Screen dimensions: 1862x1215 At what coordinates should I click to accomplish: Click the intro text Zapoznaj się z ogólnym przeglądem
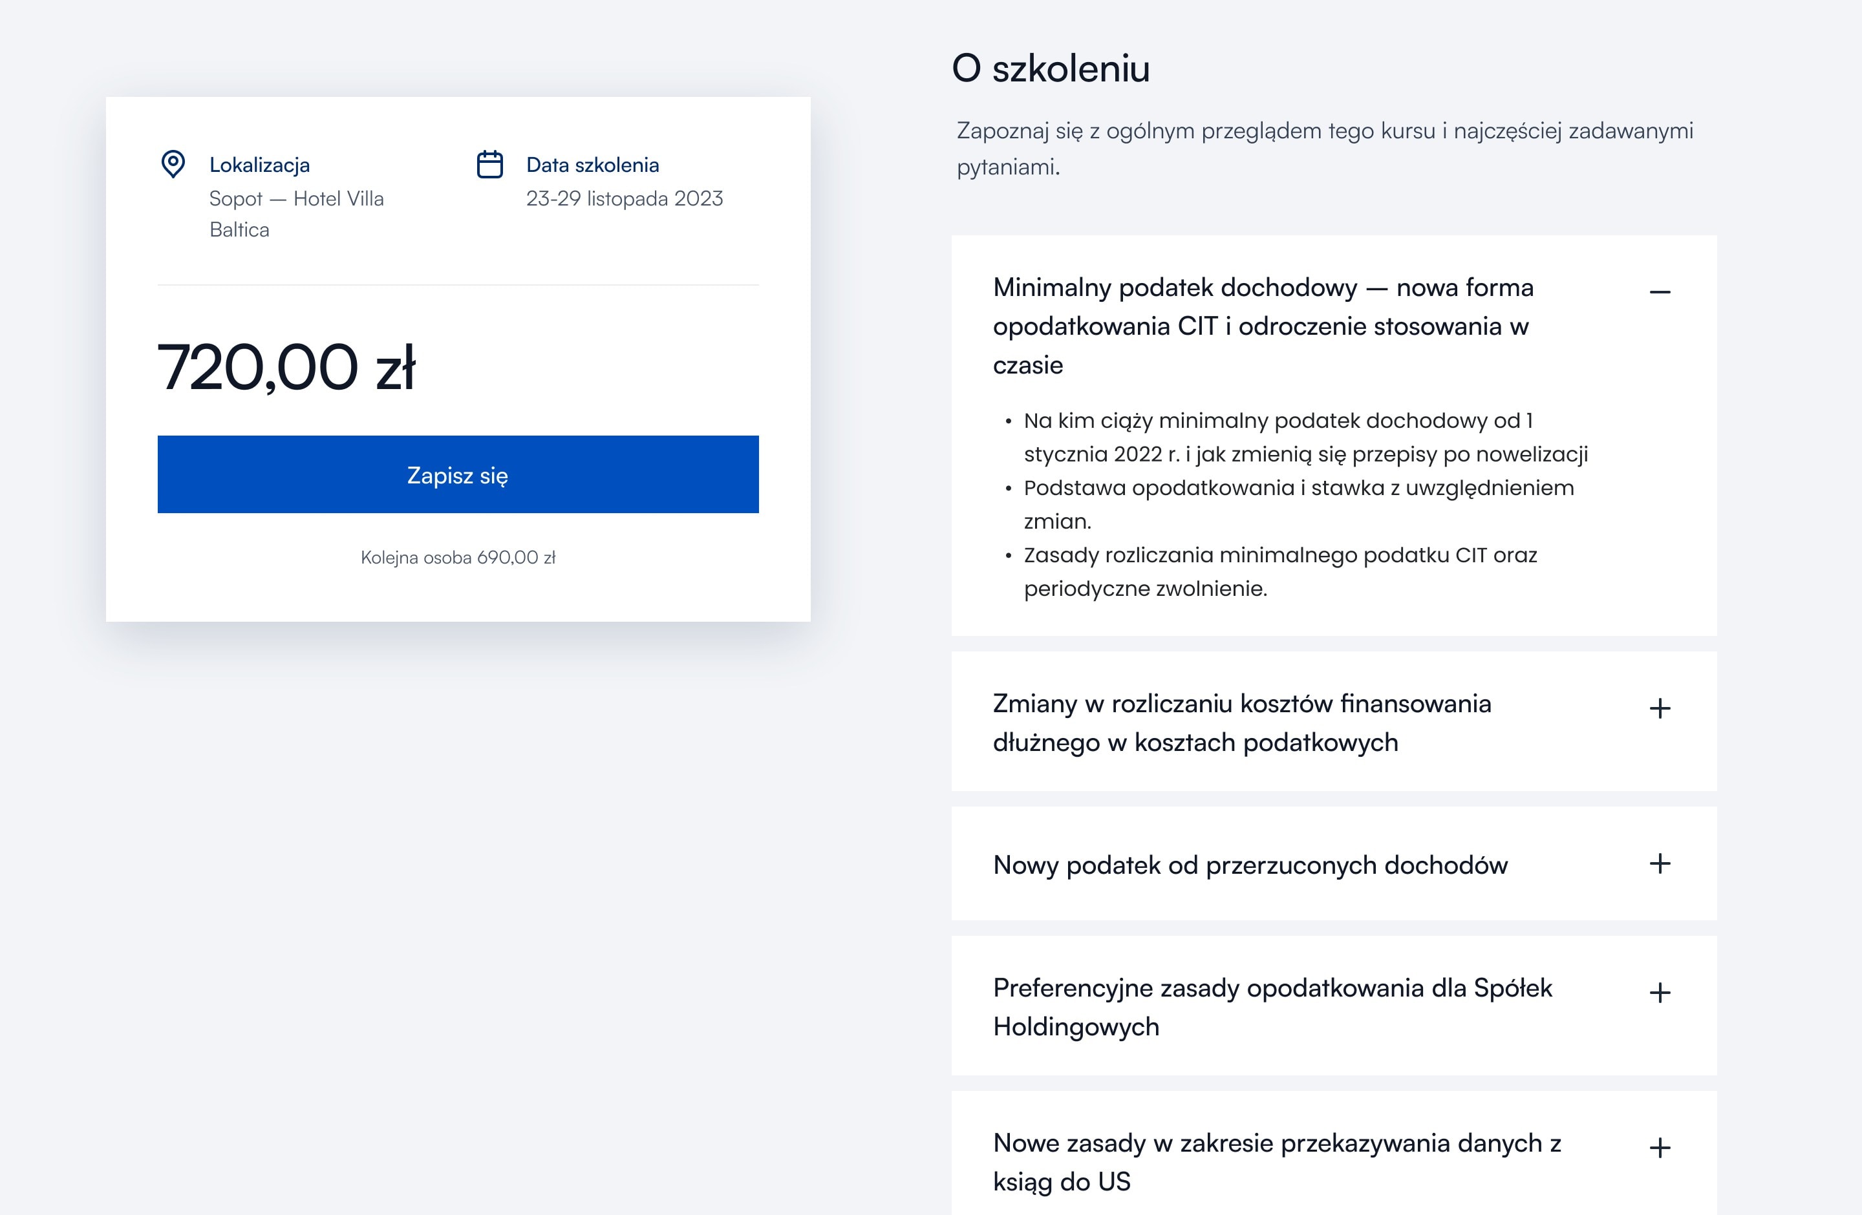coord(1325,148)
